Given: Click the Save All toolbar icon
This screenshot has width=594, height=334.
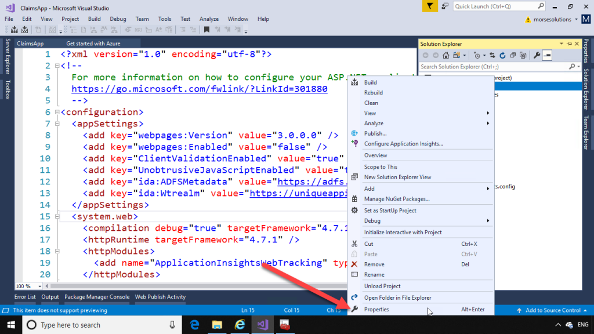Looking at the screenshot, I should (x=24, y=30).
